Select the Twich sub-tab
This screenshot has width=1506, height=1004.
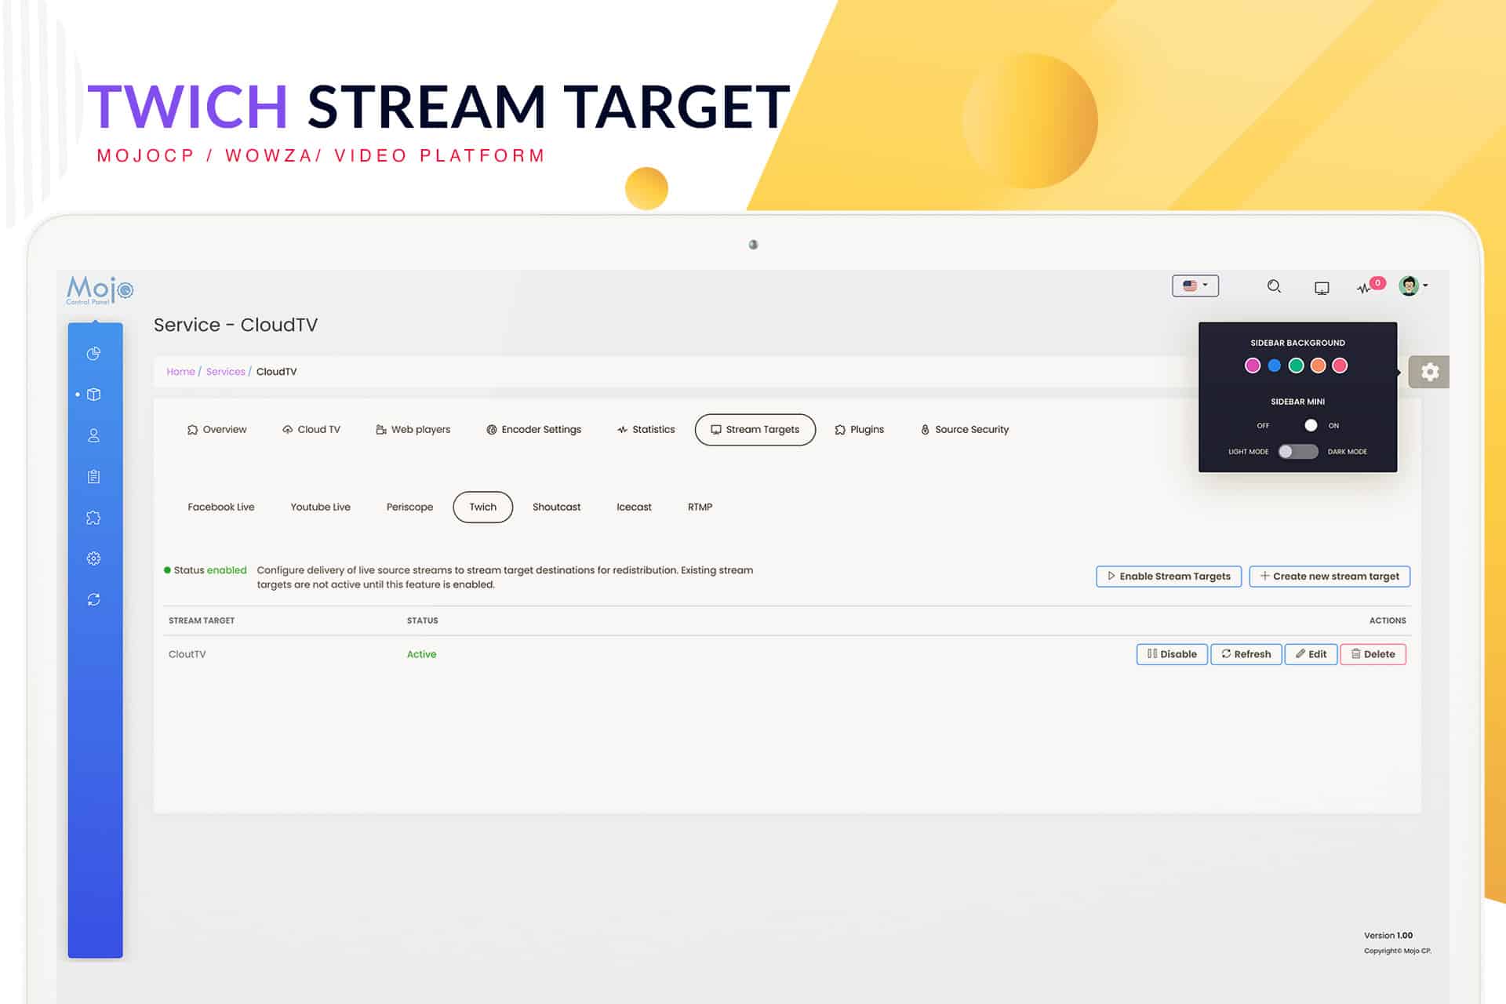[483, 507]
